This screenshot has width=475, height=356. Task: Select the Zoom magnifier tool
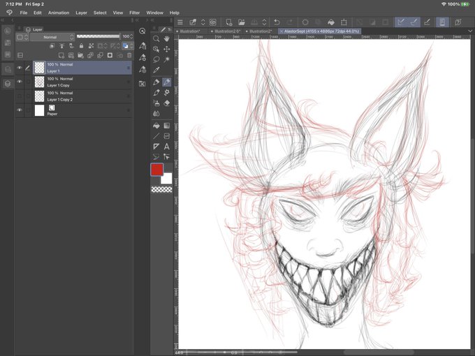tap(156, 39)
